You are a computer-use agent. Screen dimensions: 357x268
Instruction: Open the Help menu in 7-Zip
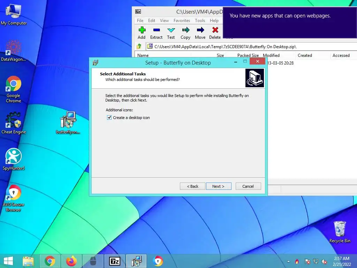tap(214, 21)
